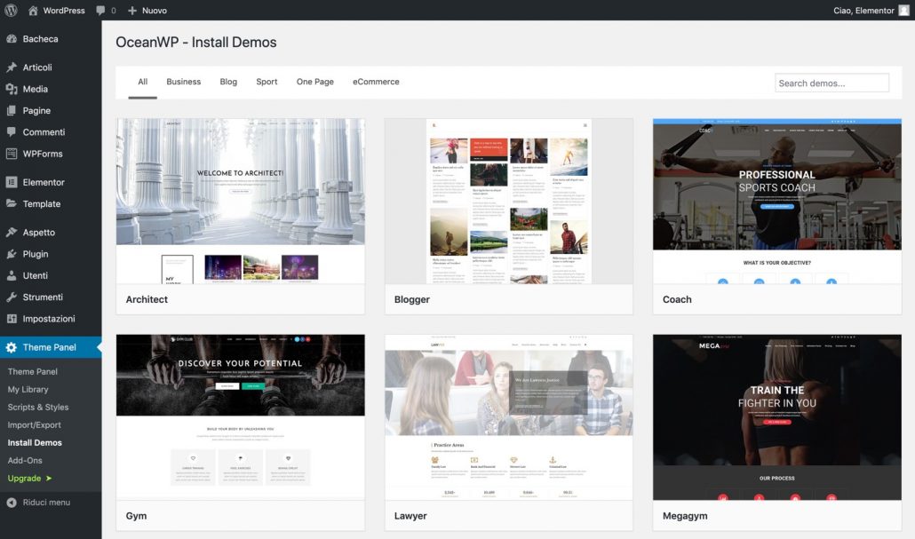Click the Search demos input field
915x539 pixels.
[x=831, y=83]
